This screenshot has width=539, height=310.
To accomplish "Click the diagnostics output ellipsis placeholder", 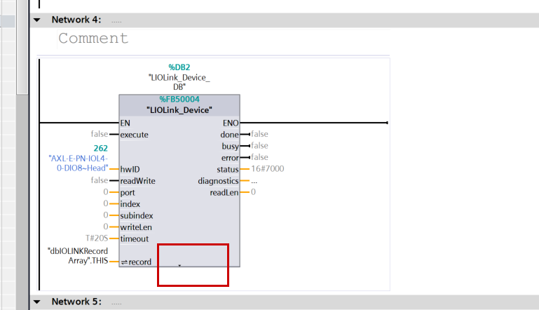I will (254, 180).
